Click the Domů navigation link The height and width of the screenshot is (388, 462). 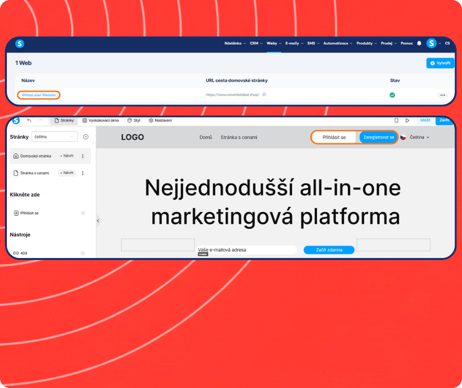pos(205,137)
